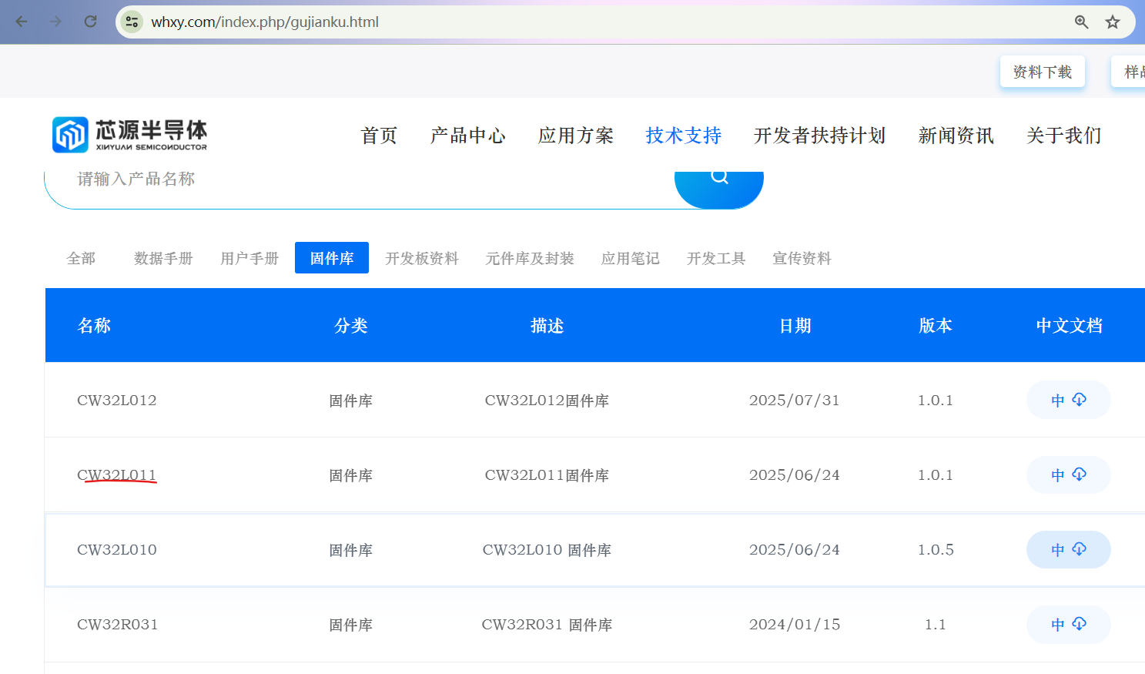Click the CW32L012固件库 description
Screen dimensions: 1145x674
click(547, 401)
